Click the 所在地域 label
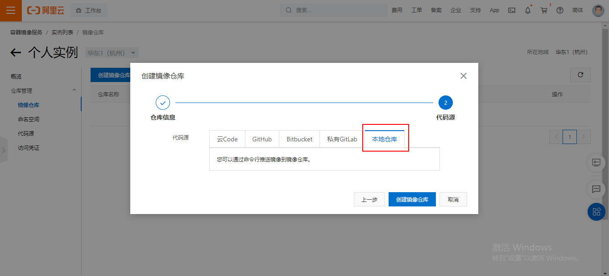The width and height of the screenshot is (609, 276). 538,52
